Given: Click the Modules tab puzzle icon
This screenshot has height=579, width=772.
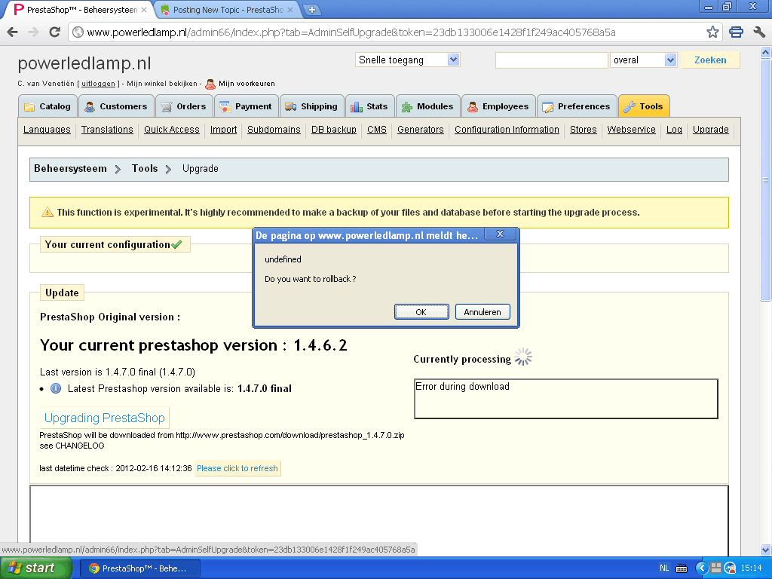Looking at the screenshot, I should 406,107.
